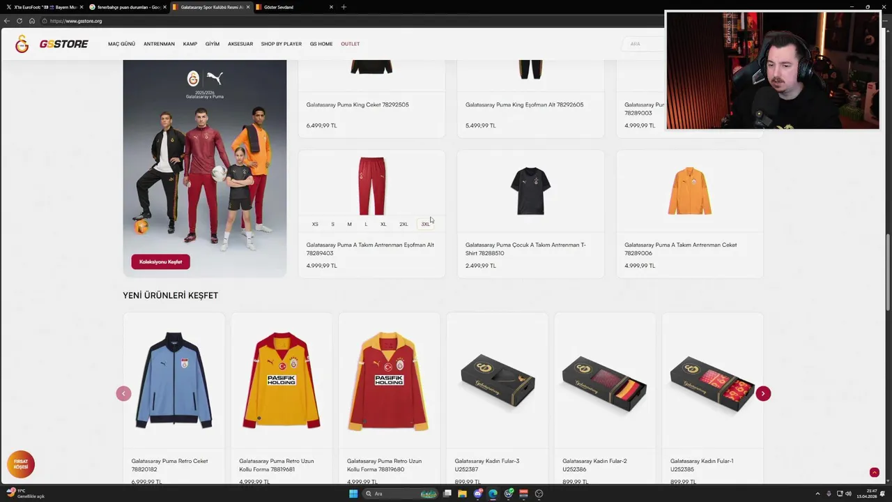Click Koleksiyonu Keşfet button
This screenshot has height=502, width=892.
coord(160,261)
